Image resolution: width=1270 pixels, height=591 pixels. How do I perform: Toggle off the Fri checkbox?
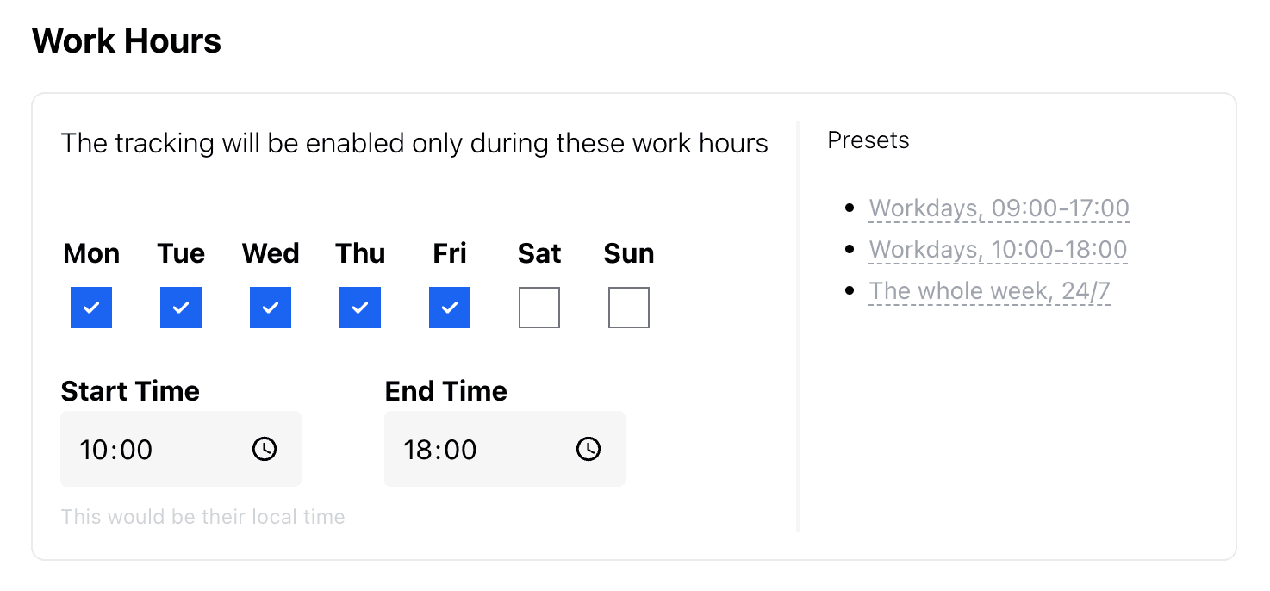click(449, 308)
